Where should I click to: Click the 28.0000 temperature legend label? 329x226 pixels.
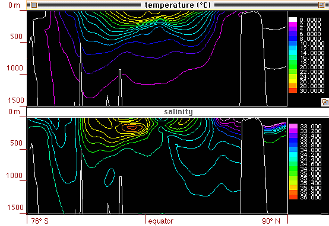(x=312, y=86)
